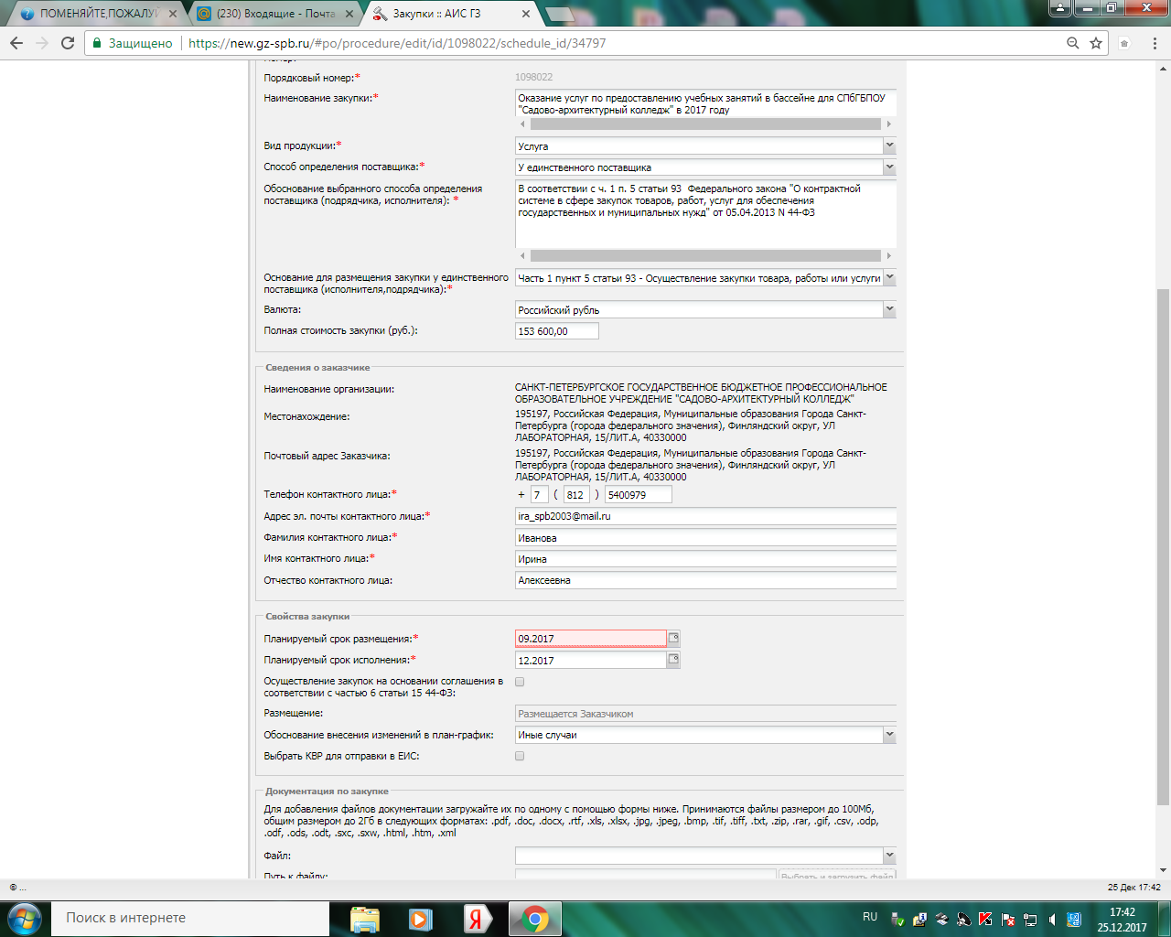
Task: Open calendar picker for planned placement date
Action: pyautogui.click(x=673, y=639)
